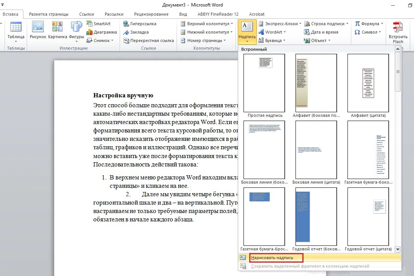Insert Дата и время
Screen dimensions: 414x276
tap(321, 32)
